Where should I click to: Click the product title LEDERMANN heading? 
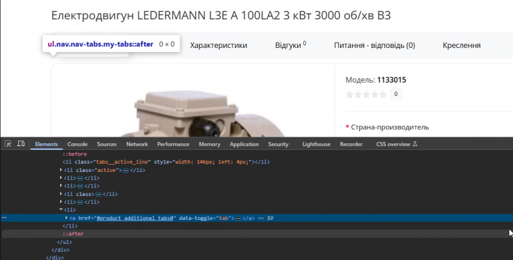pos(221,15)
